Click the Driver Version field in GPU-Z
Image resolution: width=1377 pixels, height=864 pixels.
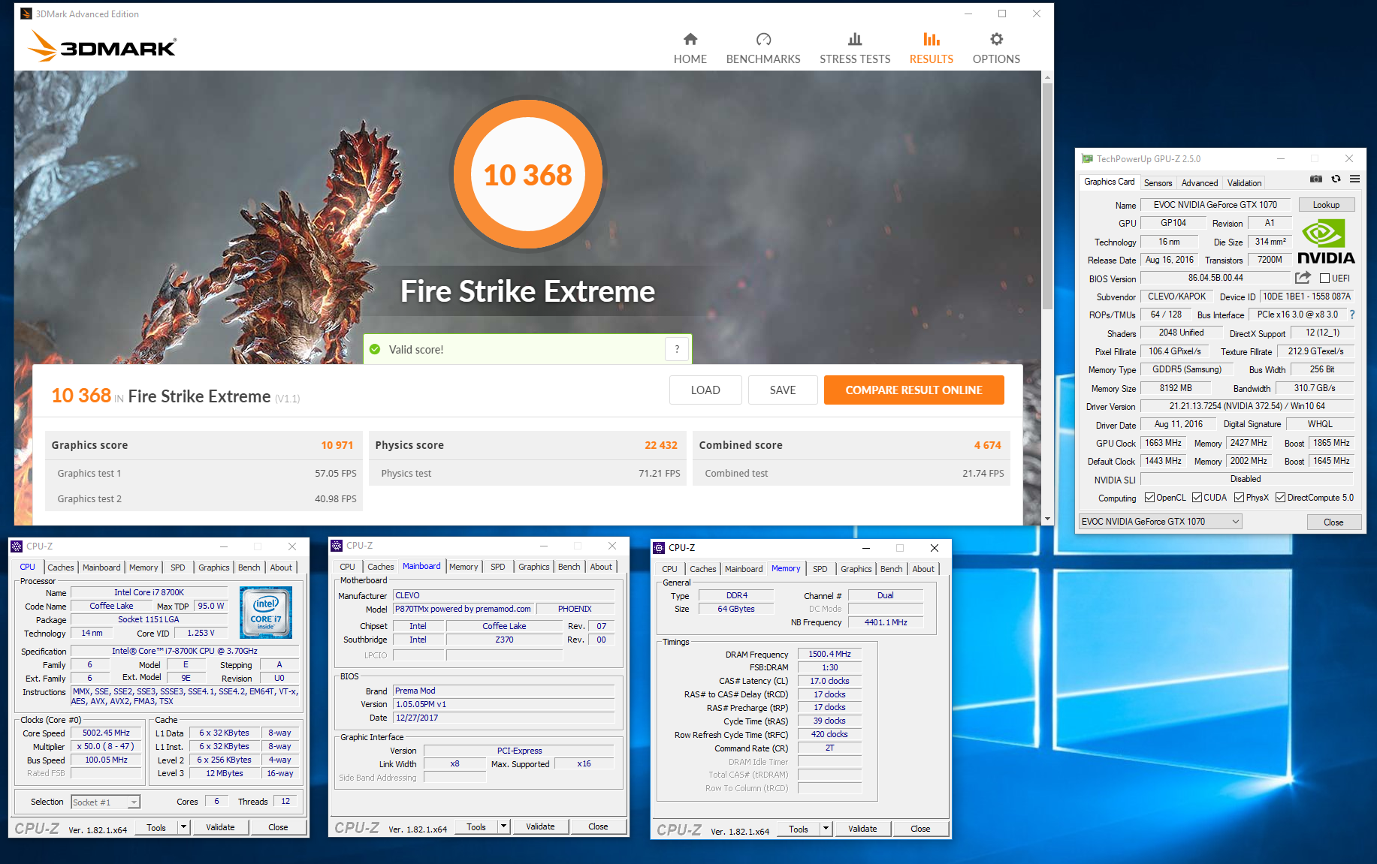point(1247,406)
